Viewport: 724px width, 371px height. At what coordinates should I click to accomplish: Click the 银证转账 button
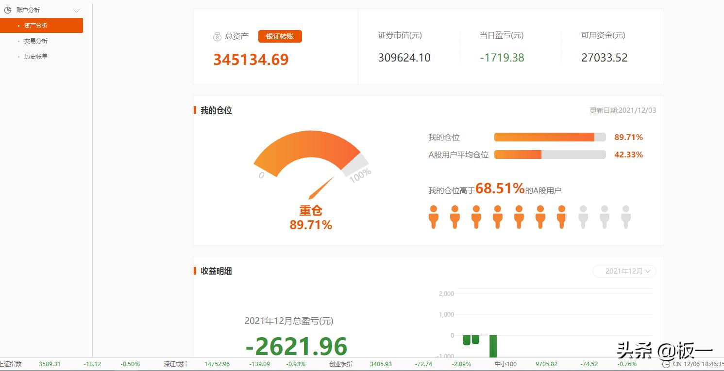[x=280, y=36]
